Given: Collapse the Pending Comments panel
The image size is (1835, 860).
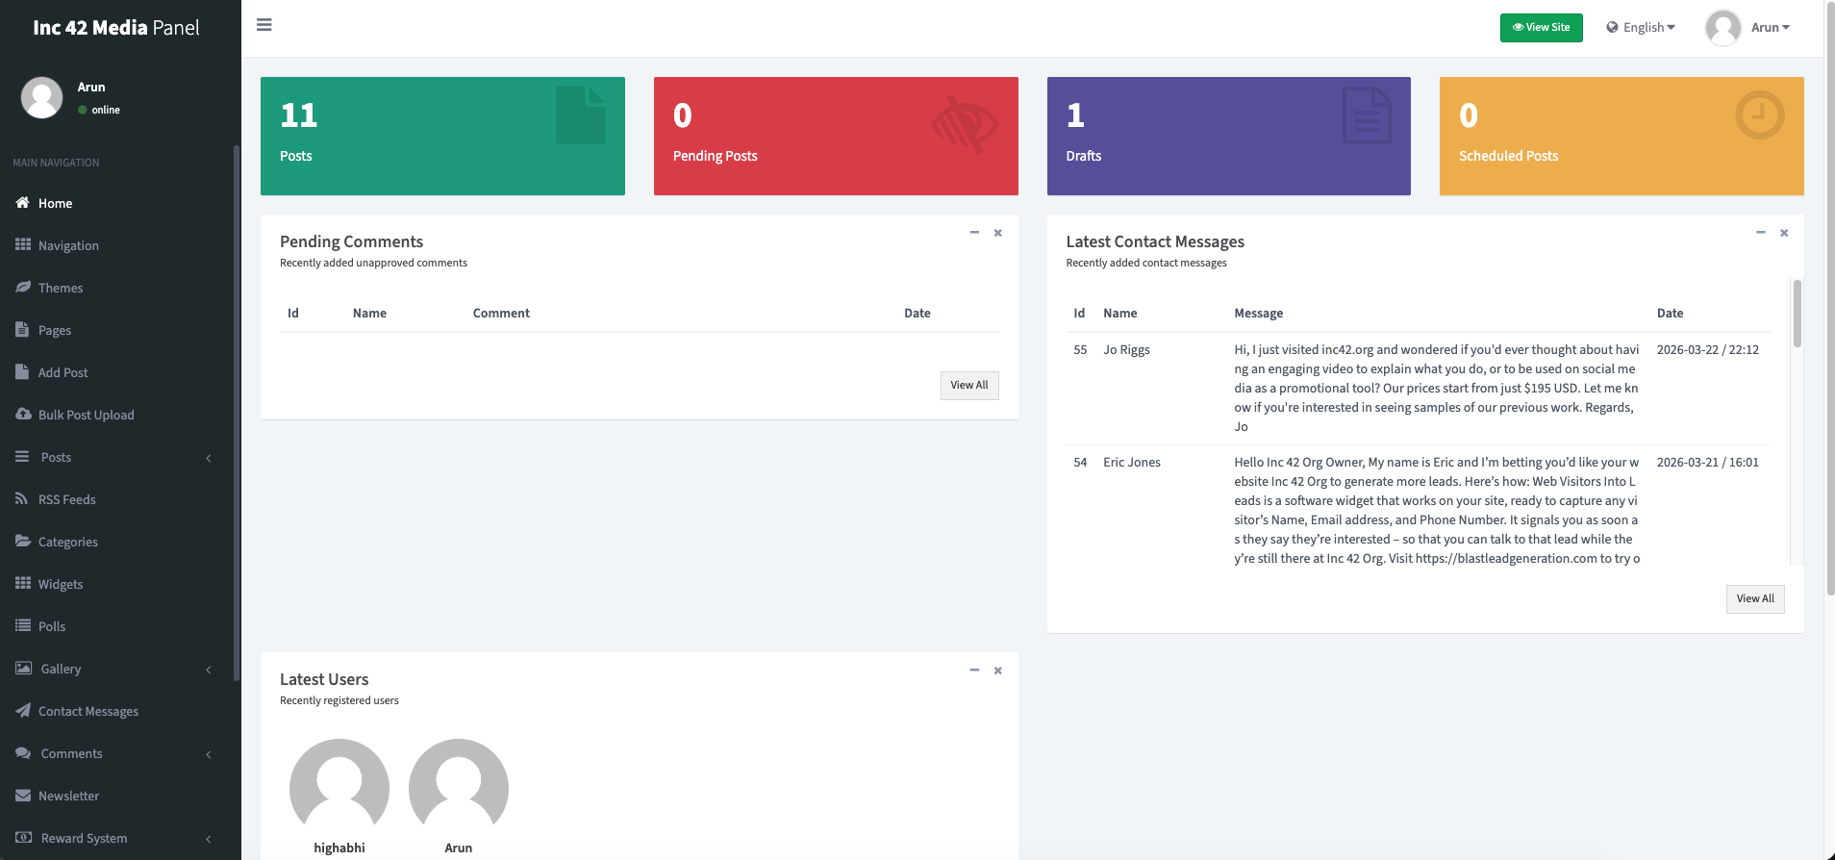Looking at the screenshot, I should (974, 233).
